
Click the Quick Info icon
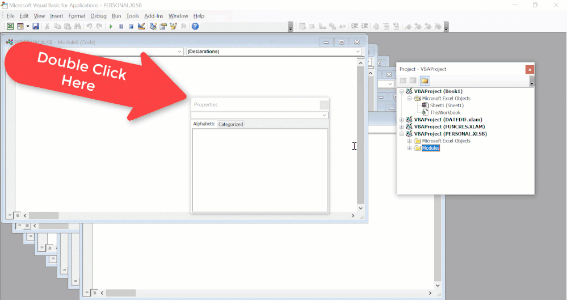click(x=322, y=27)
